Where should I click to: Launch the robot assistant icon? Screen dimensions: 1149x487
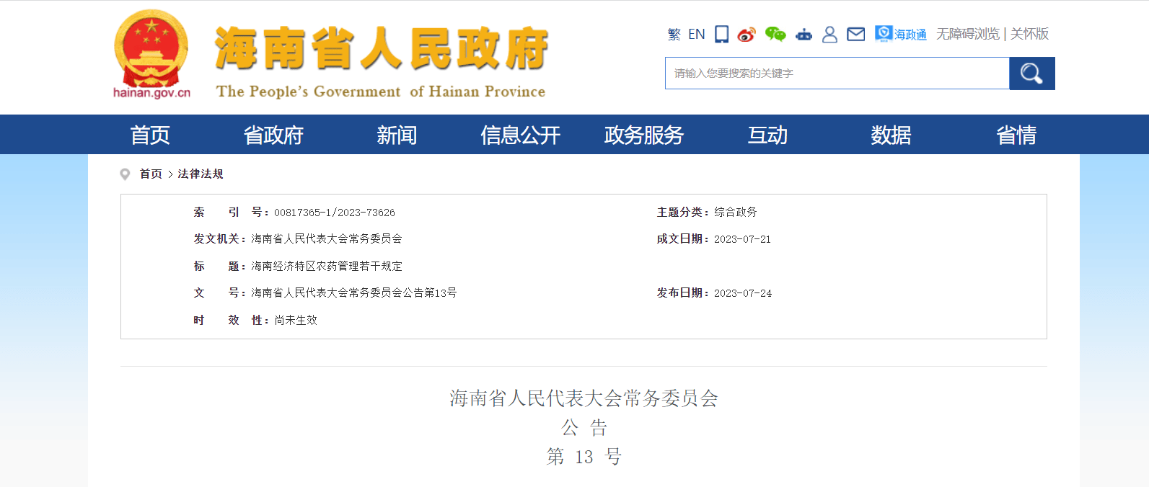(804, 34)
